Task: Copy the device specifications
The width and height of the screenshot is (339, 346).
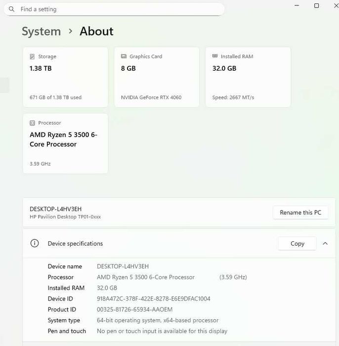Action: [297, 243]
